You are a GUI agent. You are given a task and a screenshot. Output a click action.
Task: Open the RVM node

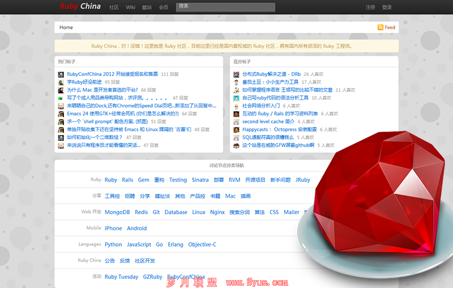pyautogui.click(x=234, y=180)
